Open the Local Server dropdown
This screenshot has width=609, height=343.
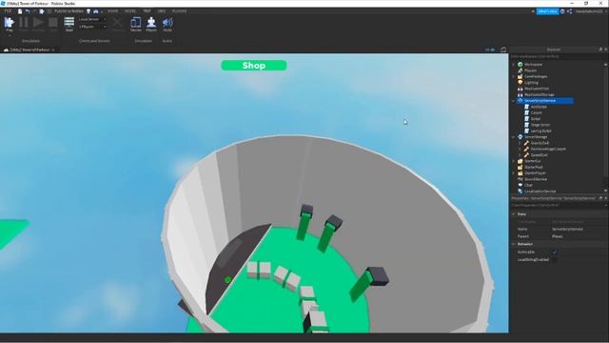coord(92,19)
